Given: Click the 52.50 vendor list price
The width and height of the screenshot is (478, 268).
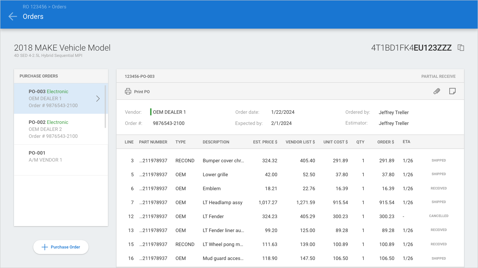Looking at the screenshot, I should 309,174.
